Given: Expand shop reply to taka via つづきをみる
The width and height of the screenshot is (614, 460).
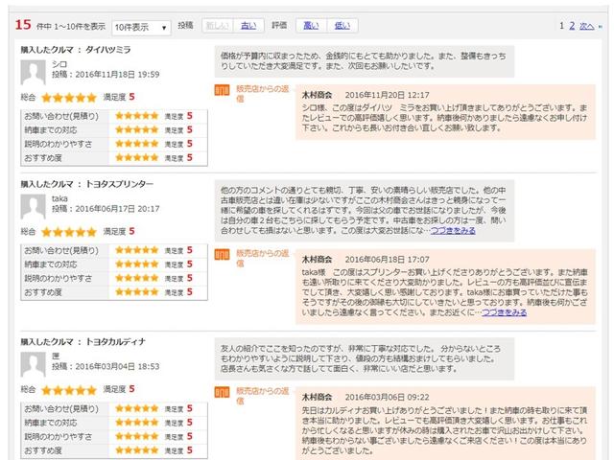Looking at the screenshot, I should 504,312.
